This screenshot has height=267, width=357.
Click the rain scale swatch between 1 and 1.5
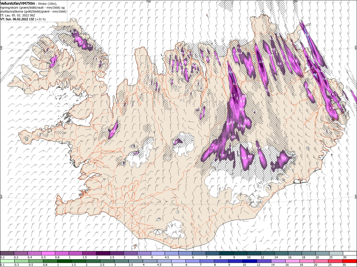(x=64, y=261)
